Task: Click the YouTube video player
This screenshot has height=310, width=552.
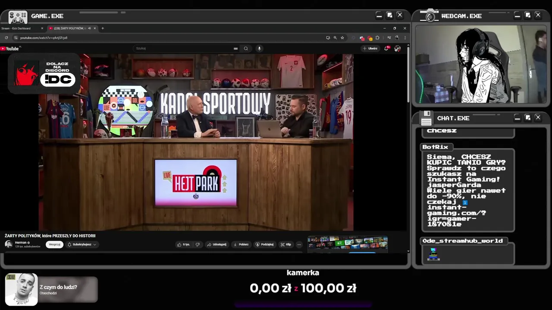Action: click(x=196, y=142)
